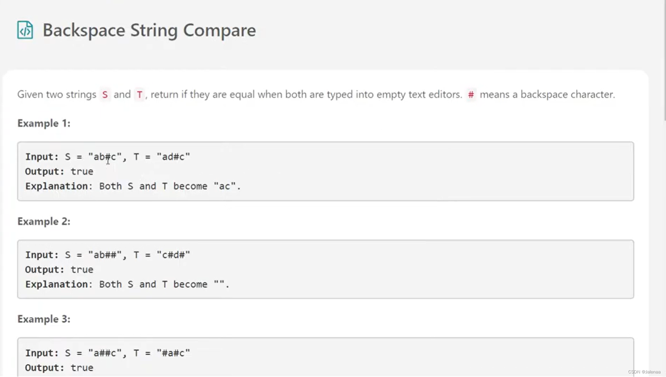
Task: Click the "a##c" string in Example 3
Action: point(105,353)
